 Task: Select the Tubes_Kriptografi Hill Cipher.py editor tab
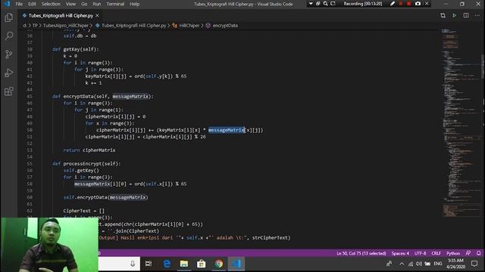coord(61,15)
